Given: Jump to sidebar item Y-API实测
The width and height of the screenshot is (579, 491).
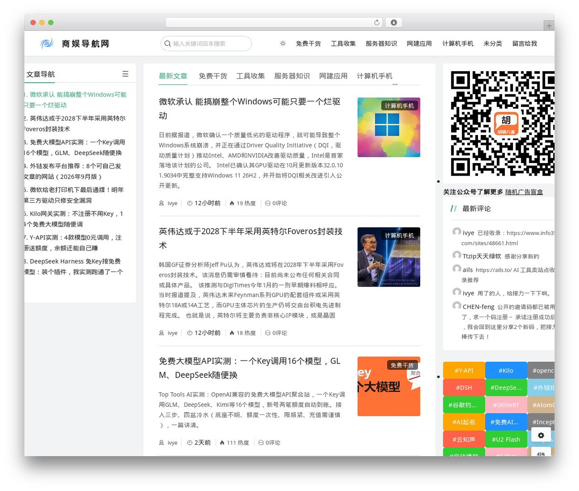Looking at the screenshot, I should pos(73,243).
